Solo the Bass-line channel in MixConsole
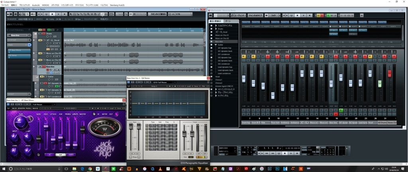The image size is (408, 172). [335, 57]
